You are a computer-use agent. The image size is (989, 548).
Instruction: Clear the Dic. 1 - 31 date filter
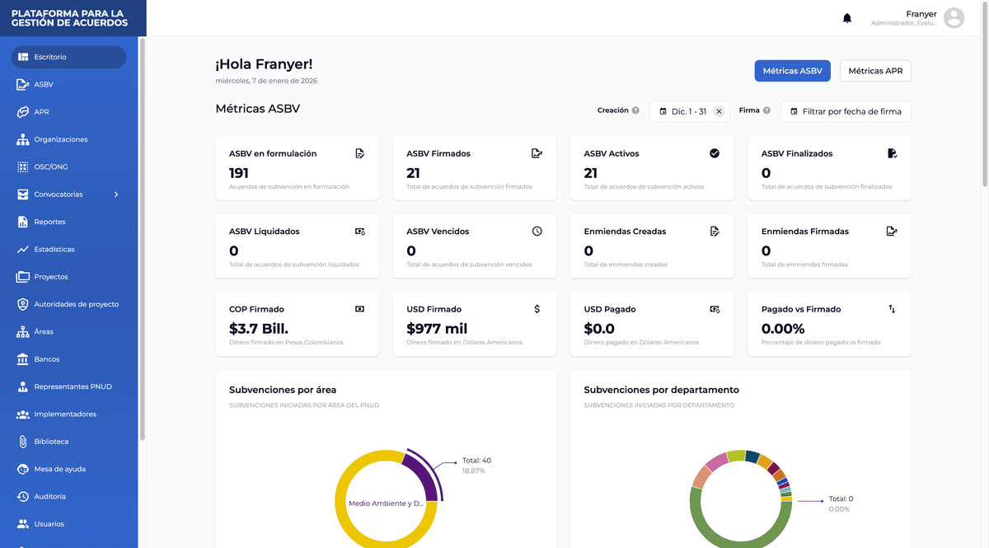[x=719, y=111]
